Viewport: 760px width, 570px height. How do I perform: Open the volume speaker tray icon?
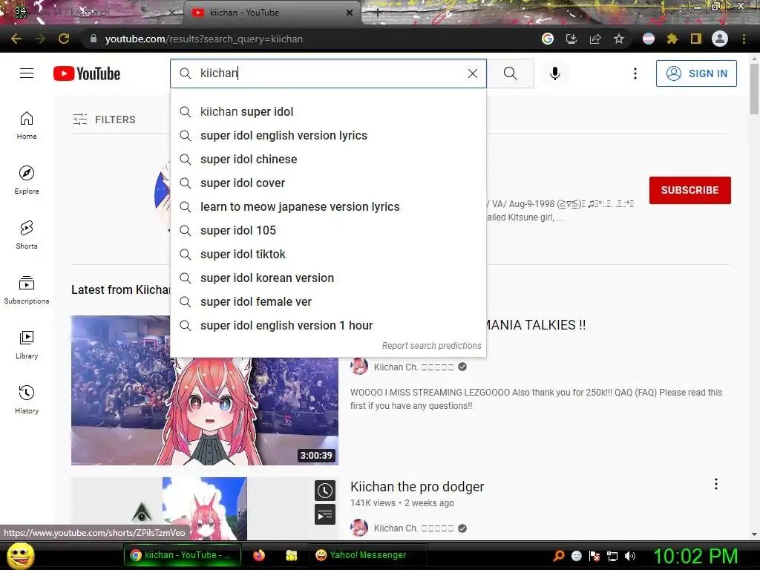coord(630,556)
